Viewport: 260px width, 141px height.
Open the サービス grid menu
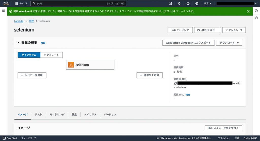pos(21,3)
